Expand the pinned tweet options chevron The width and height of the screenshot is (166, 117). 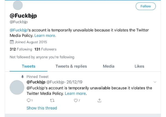(x=155, y=82)
